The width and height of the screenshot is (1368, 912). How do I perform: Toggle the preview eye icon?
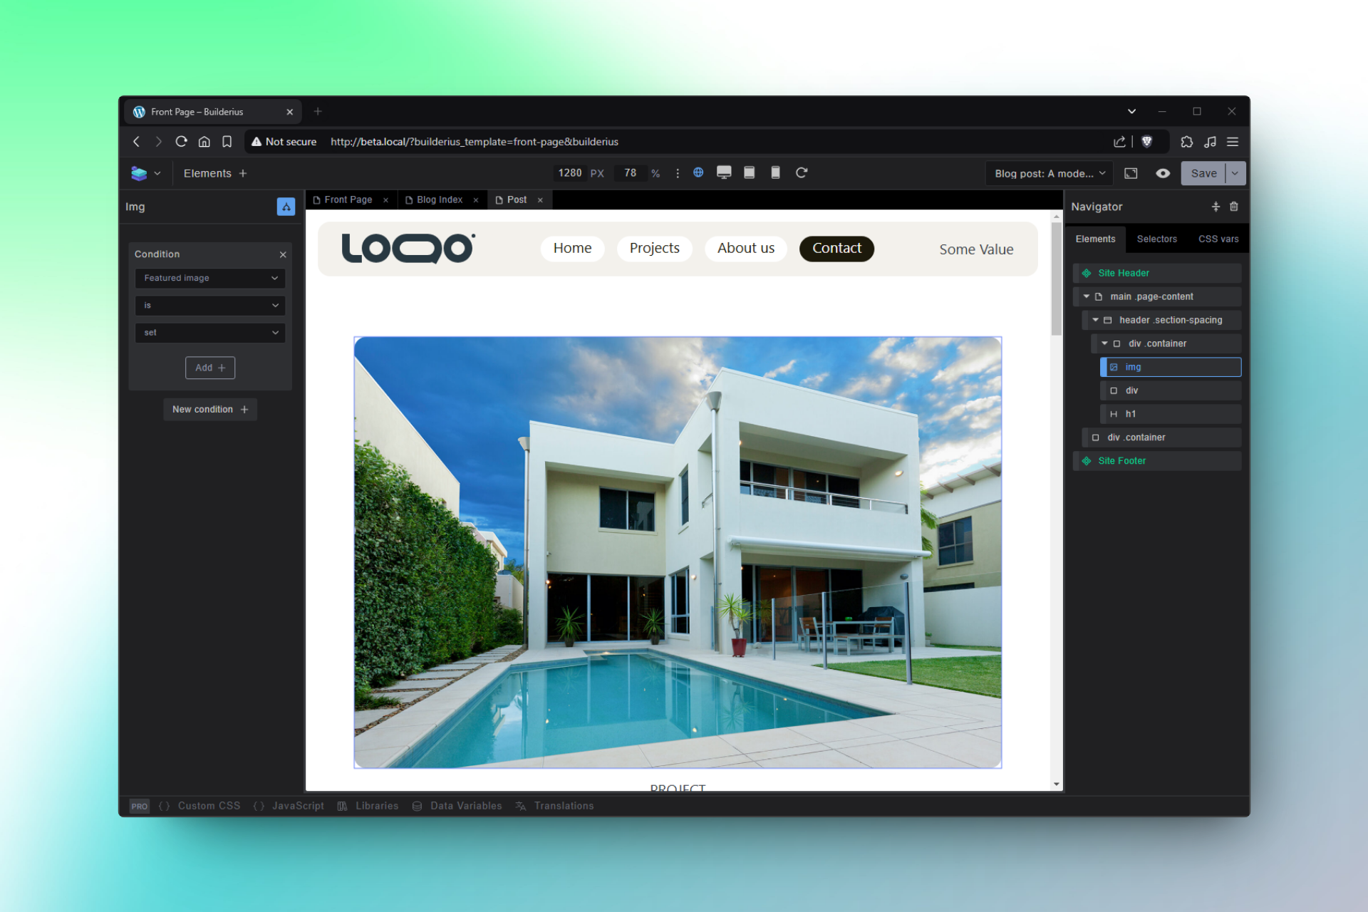[x=1163, y=173]
